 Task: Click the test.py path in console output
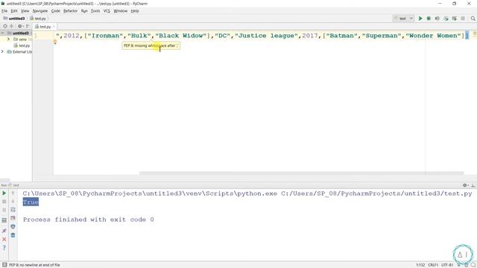[376, 194]
